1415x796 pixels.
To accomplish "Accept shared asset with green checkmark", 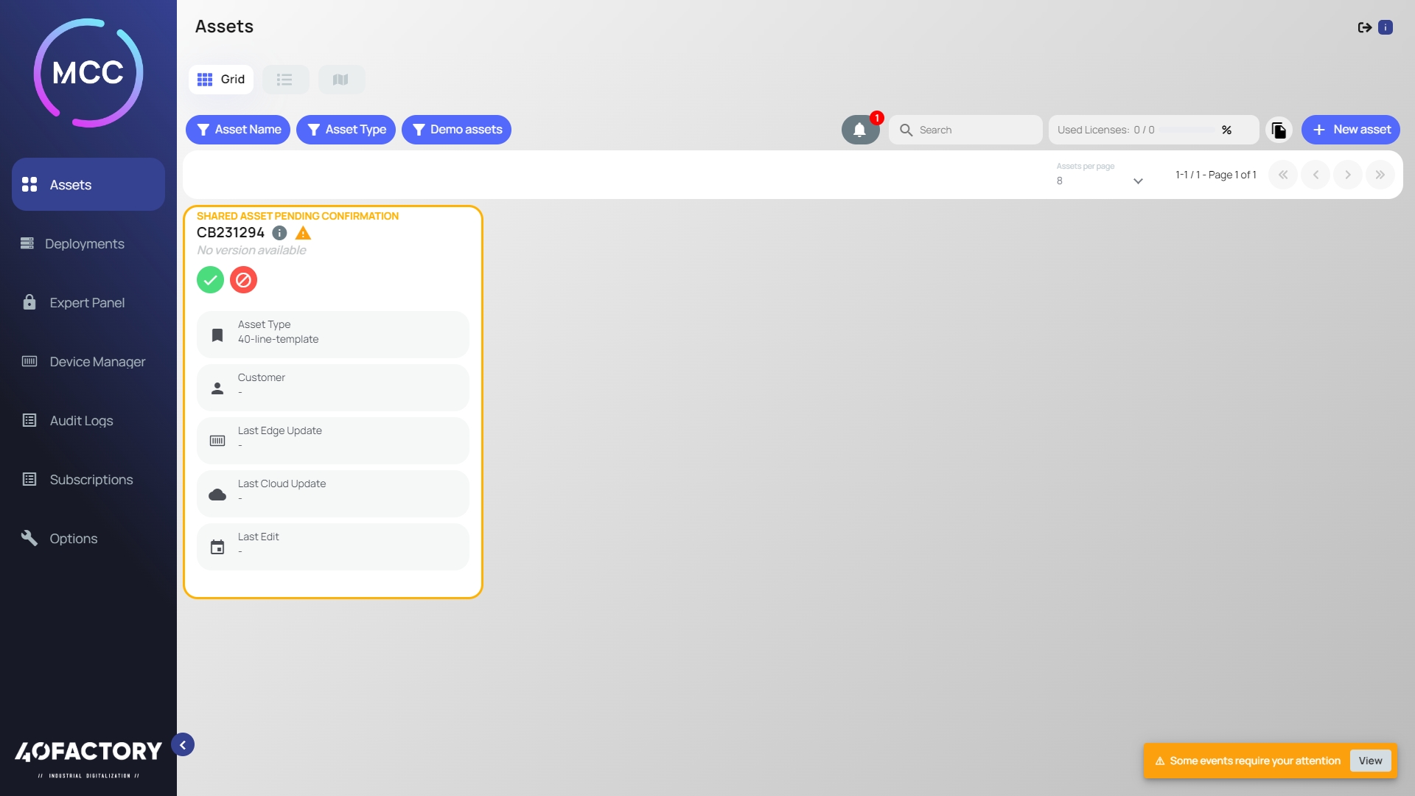I will pos(210,280).
